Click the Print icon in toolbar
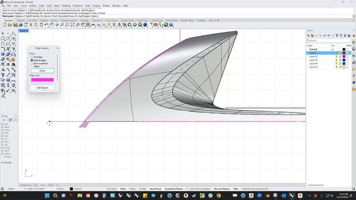Image resolution: width=356 pixels, height=200 pixels. coord(21,24)
